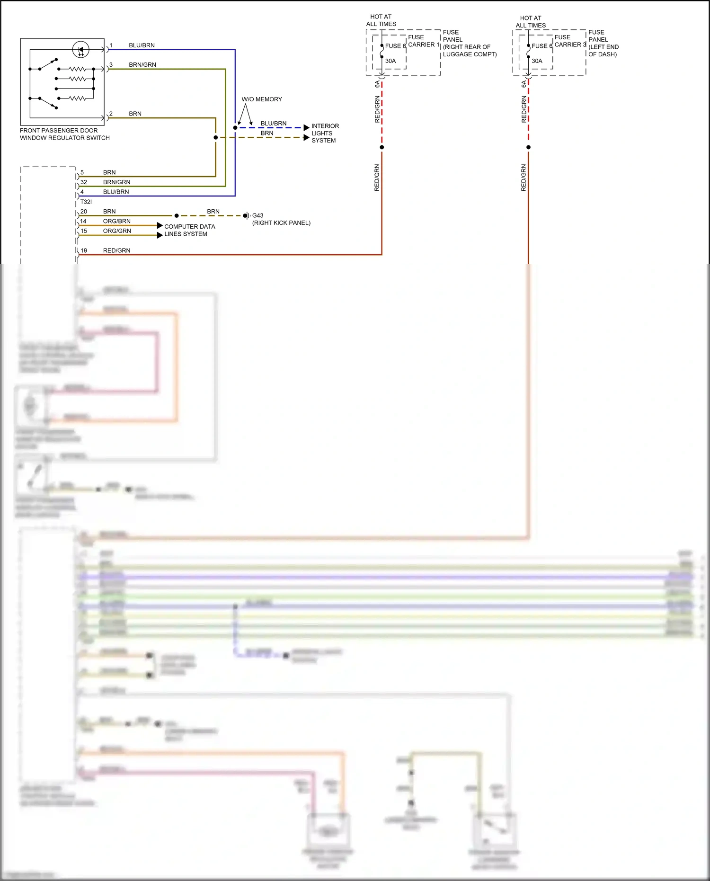Screen dimensions: 710x881
Task: Click HOT AT ALL TIMES above Fuse Carrier 1
Action: [381, 20]
